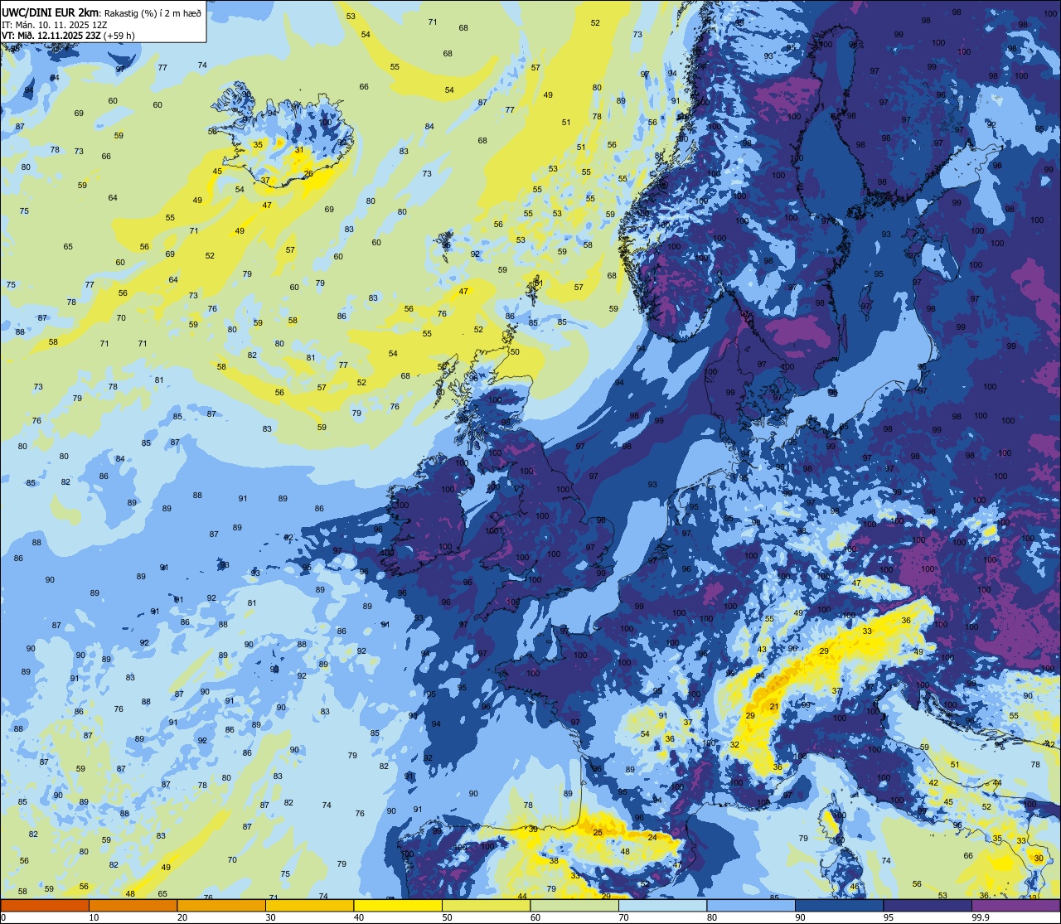Viewport: 1061px width, 924px height.
Task: Click the 0–10% dark orange legend swatch
Action: click(45, 905)
